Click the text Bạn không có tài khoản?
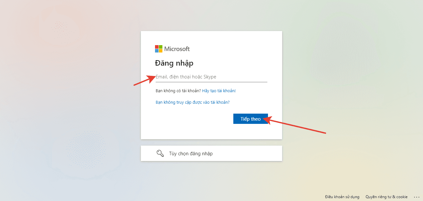 (178, 91)
